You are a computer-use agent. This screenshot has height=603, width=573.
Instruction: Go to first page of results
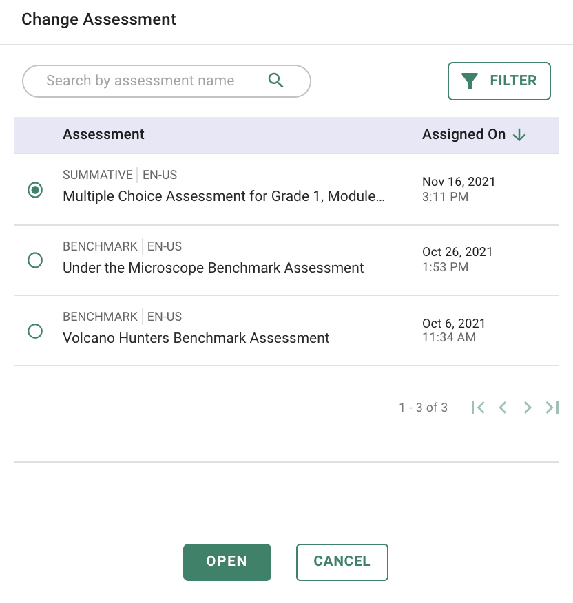click(x=478, y=408)
